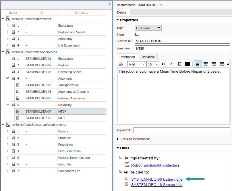Open the Arial font name dropdown
232x191 pixels.
137,64
